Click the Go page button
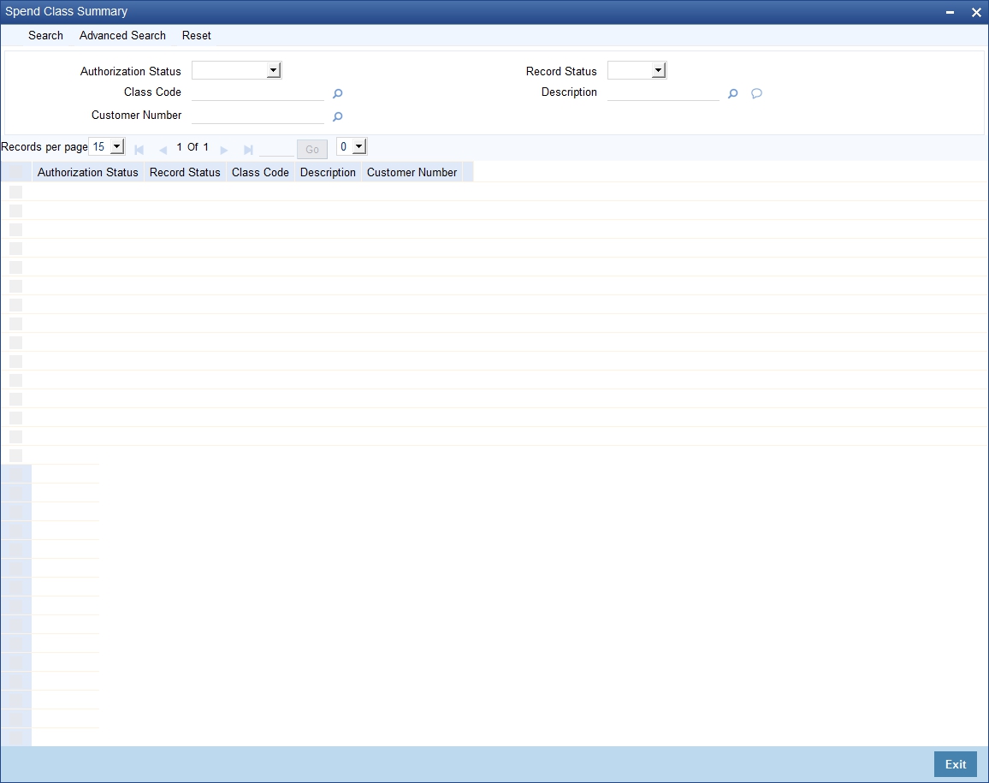Screen dimensions: 989x783 312,150
